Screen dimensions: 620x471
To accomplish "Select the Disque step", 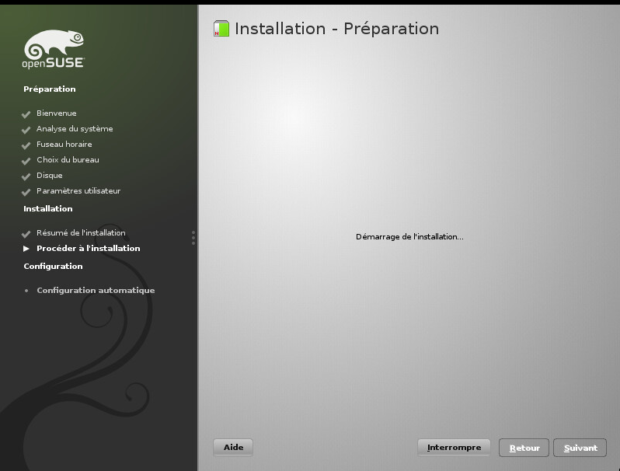I will tap(50, 175).
